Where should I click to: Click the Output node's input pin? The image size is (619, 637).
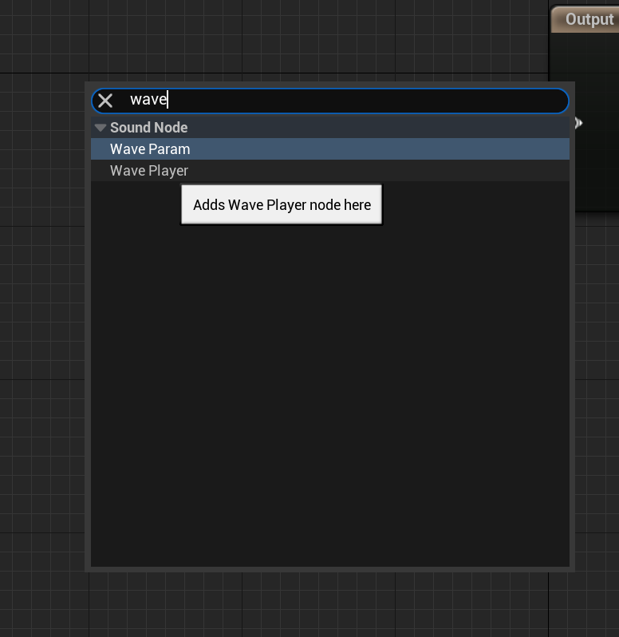pyautogui.click(x=579, y=123)
